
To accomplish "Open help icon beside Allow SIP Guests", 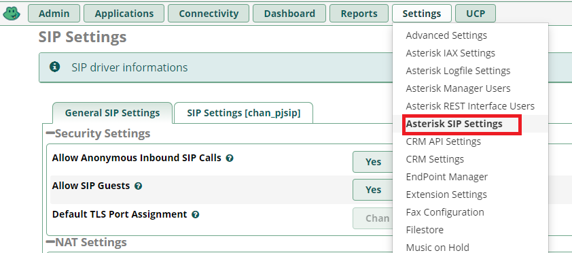I will tap(138, 186).
